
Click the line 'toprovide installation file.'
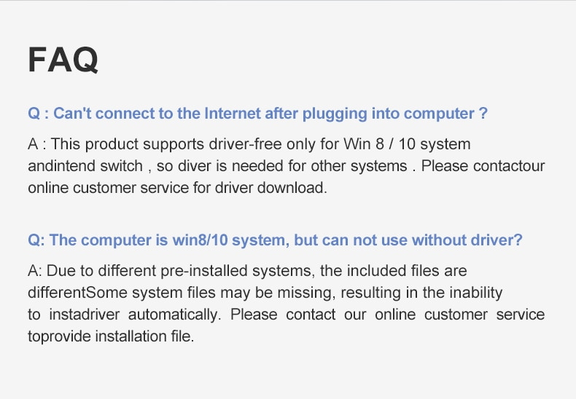tap(111, 336)
